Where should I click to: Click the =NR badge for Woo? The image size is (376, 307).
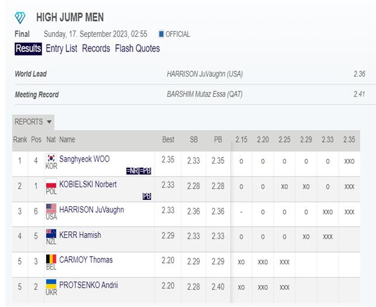pyautogui.click(x=132, y=171)
